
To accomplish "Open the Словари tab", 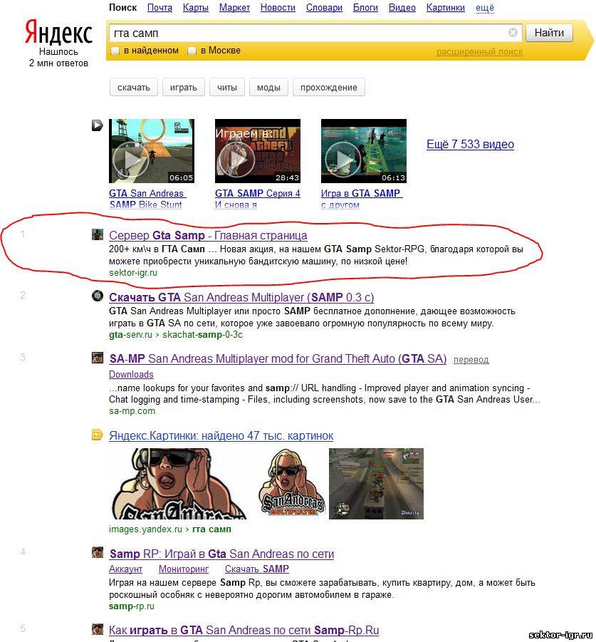I will tap(324, 8).
